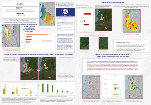Click the long red horizontal bar chart of ecosystems
The image size is (151, 105).
38,43
